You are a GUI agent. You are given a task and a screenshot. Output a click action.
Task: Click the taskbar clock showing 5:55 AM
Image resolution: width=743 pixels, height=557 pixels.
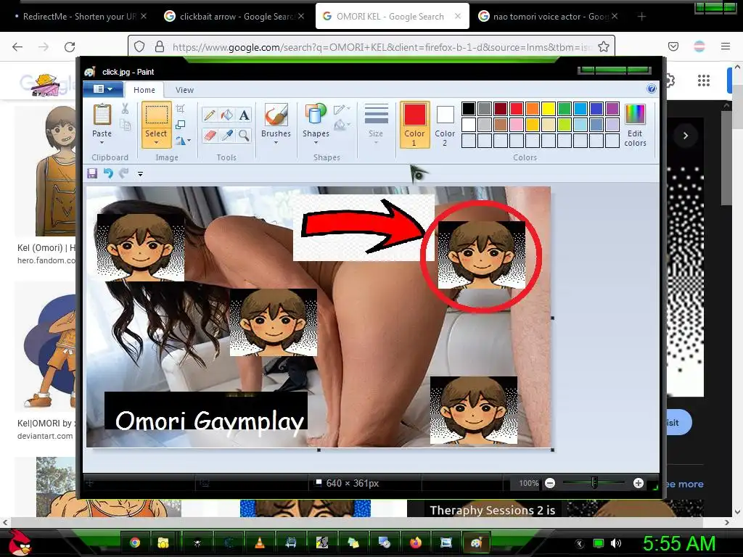point(678,543)
